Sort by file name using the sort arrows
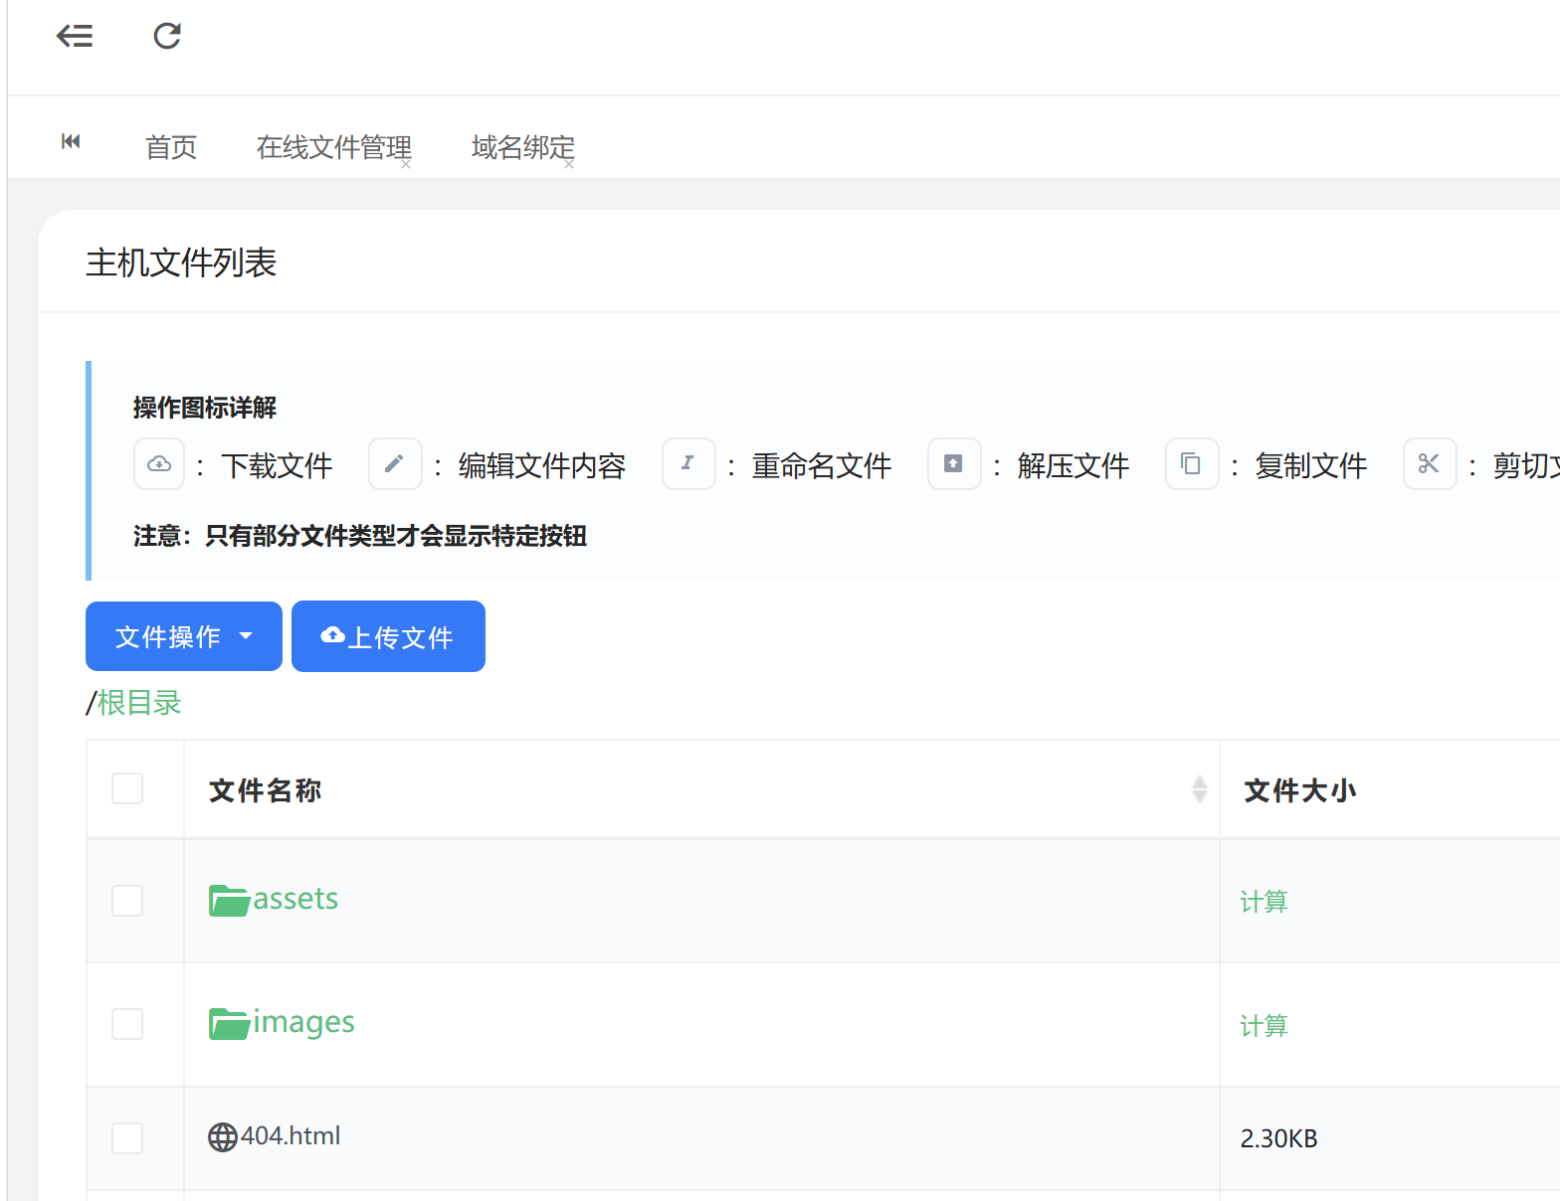1560x1201 pixels. pos(1200,789)
